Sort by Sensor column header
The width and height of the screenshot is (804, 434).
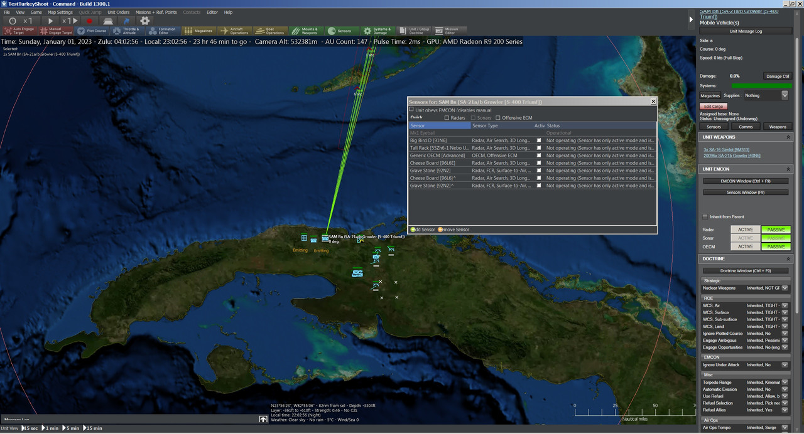[440, 125]
